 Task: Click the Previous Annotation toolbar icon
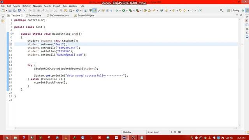click(x=174, y=10)
